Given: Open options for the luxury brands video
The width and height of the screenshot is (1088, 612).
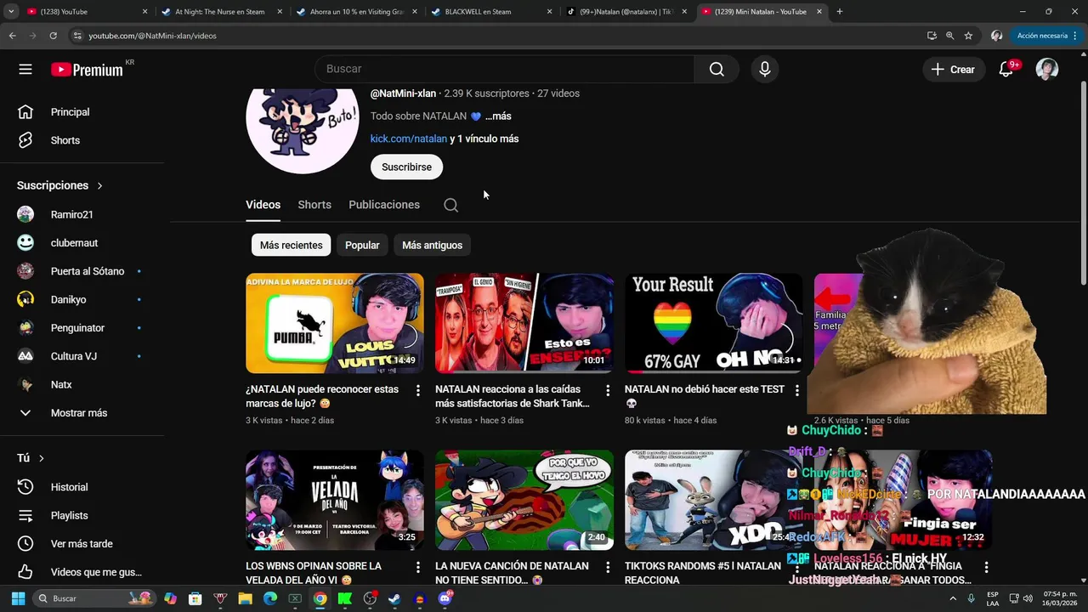Looking at the screenshot, I should pyautogui.click(x=417, y=390).
